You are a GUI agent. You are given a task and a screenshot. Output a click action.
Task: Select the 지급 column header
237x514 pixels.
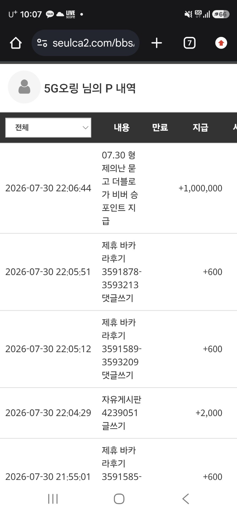click(x=201, y=127)
